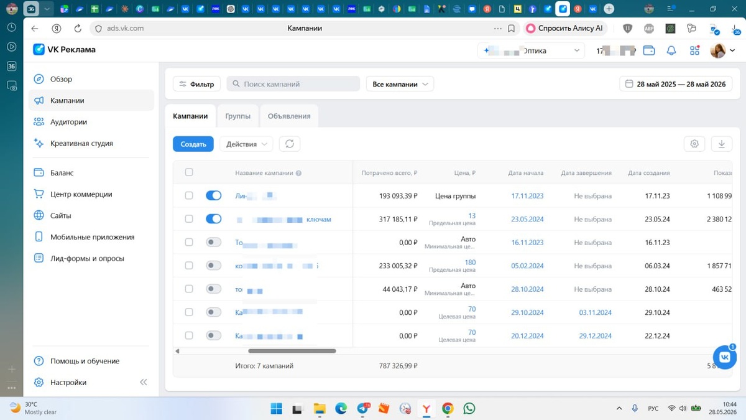Open the Все кампании dropdown
The height and width of the screenshot is (420, 746).
click(x=400, y=84)
